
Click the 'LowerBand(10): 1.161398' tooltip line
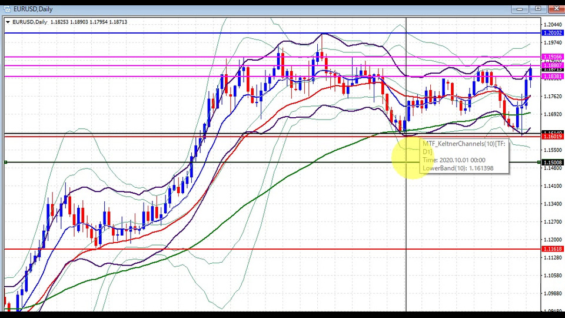458,168
